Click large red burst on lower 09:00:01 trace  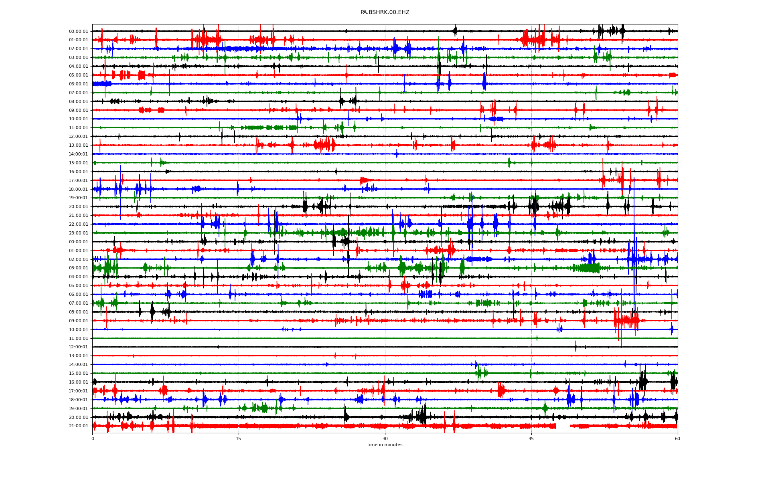(626, 321)
